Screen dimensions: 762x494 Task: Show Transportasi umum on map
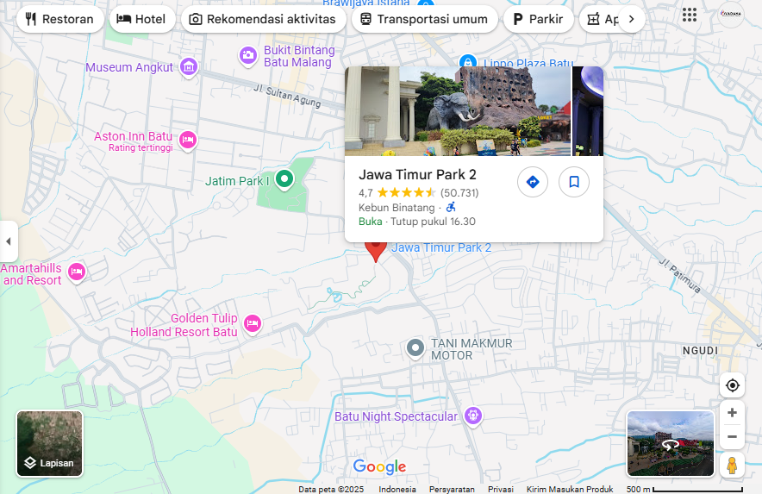[x=424, y=19]
